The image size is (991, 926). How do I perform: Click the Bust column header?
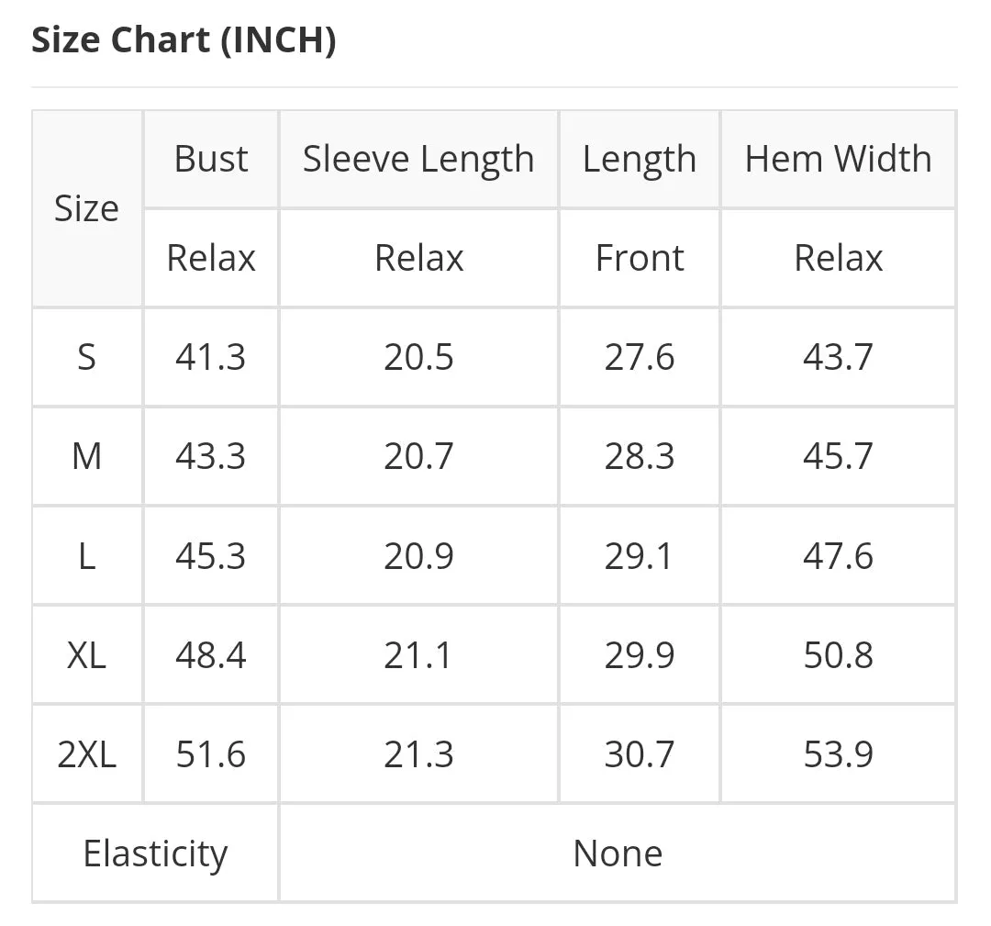pyautogui.click(x=210, y=159)
